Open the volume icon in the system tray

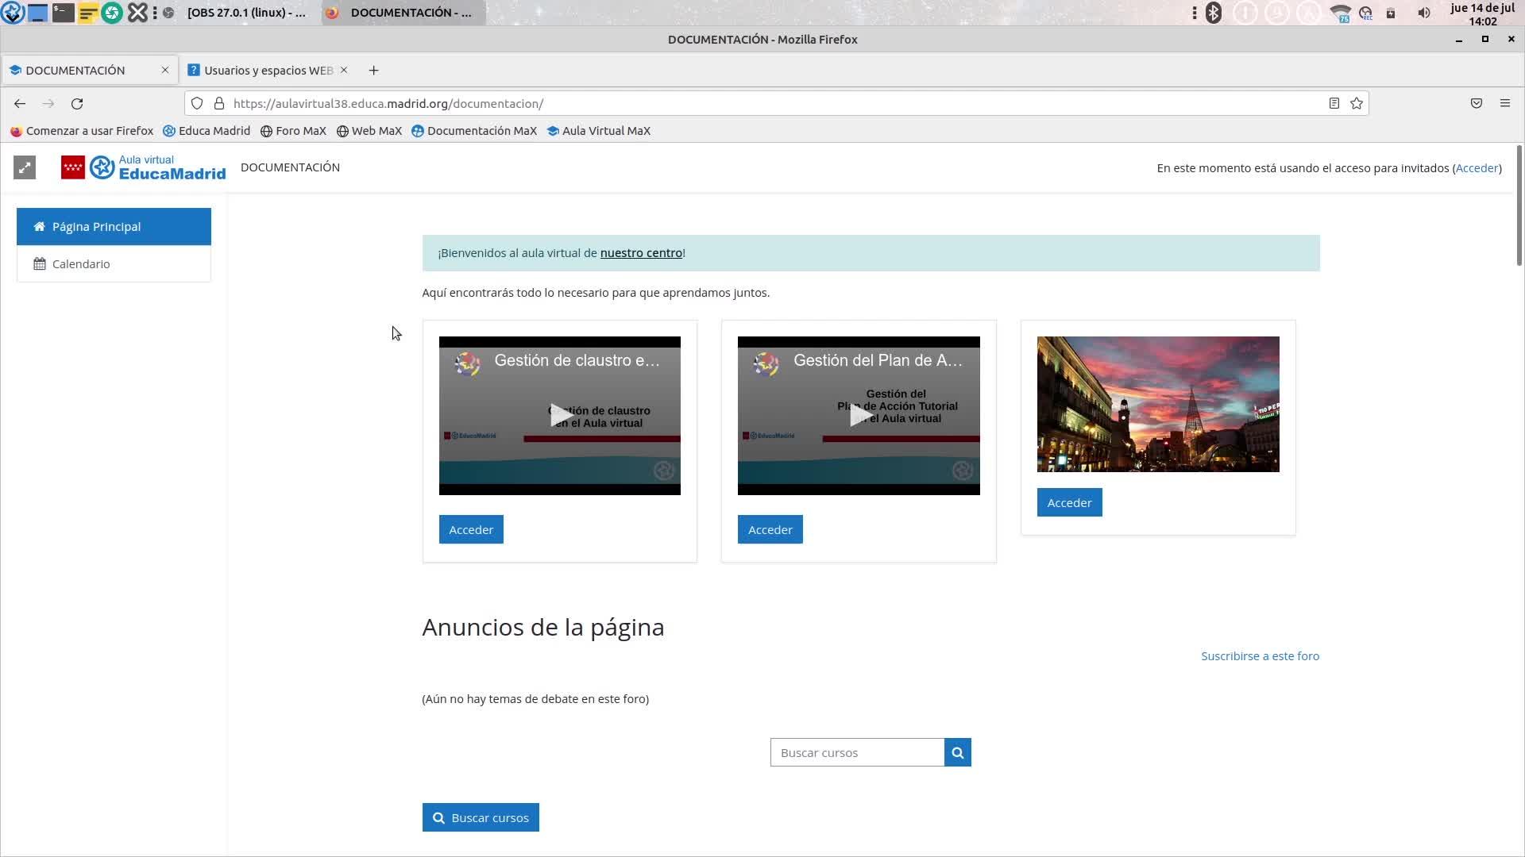coord(1424,13)
